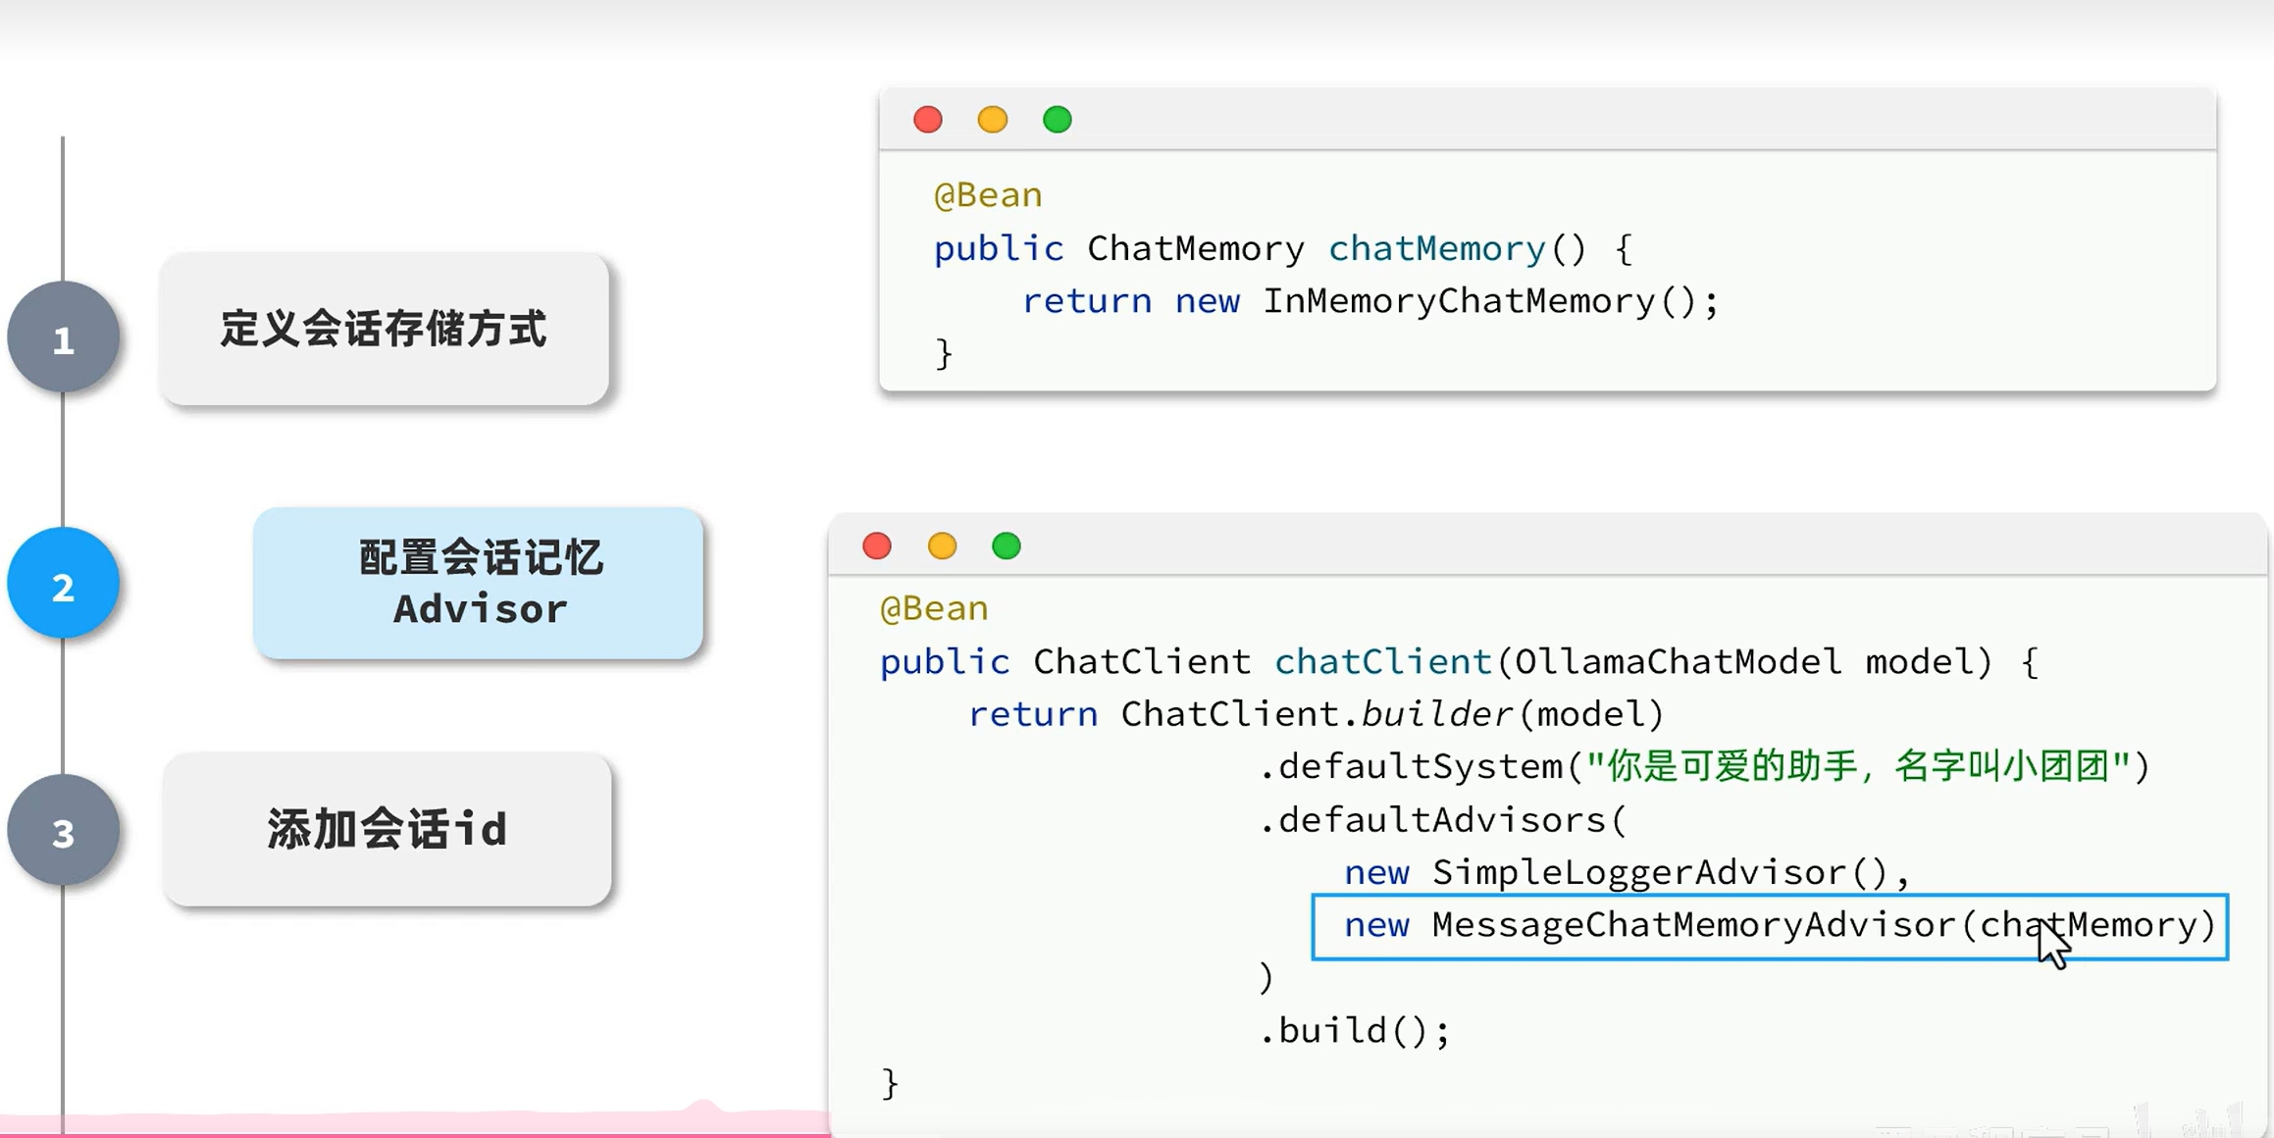Click the @Bean annotation in top window
Screen dimensions: 2274x1138
[x=987, y=195]
